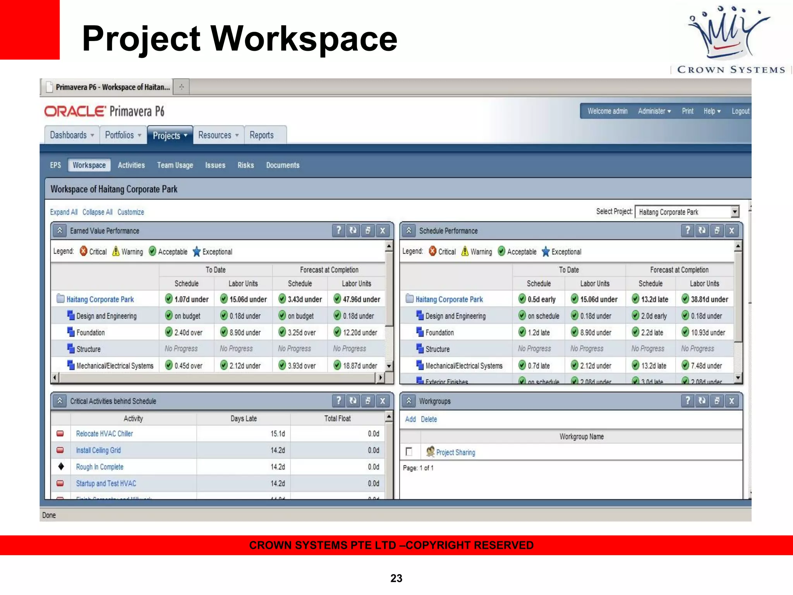This screenshot has height=595, width=793.
Task: Switch to the Activities subtab
Action: pyautogui.click(x=131, y=165)
